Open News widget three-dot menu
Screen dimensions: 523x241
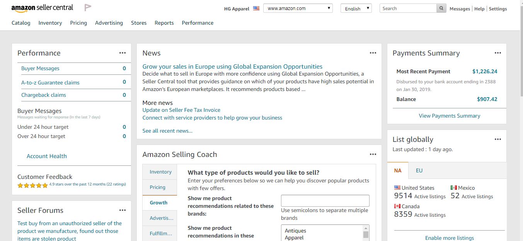[373, 53]
